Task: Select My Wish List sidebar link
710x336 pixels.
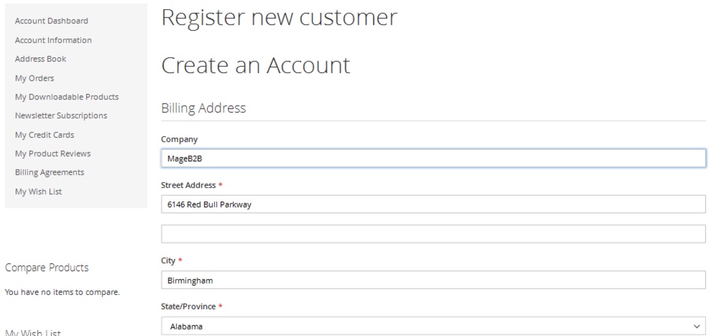Action: 39,192
